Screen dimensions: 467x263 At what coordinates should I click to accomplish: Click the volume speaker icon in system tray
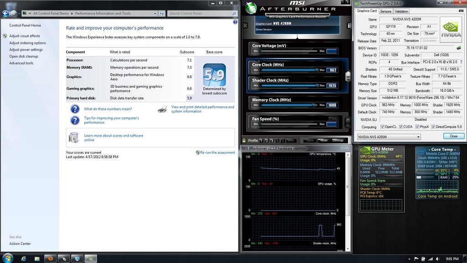[437, 259]
